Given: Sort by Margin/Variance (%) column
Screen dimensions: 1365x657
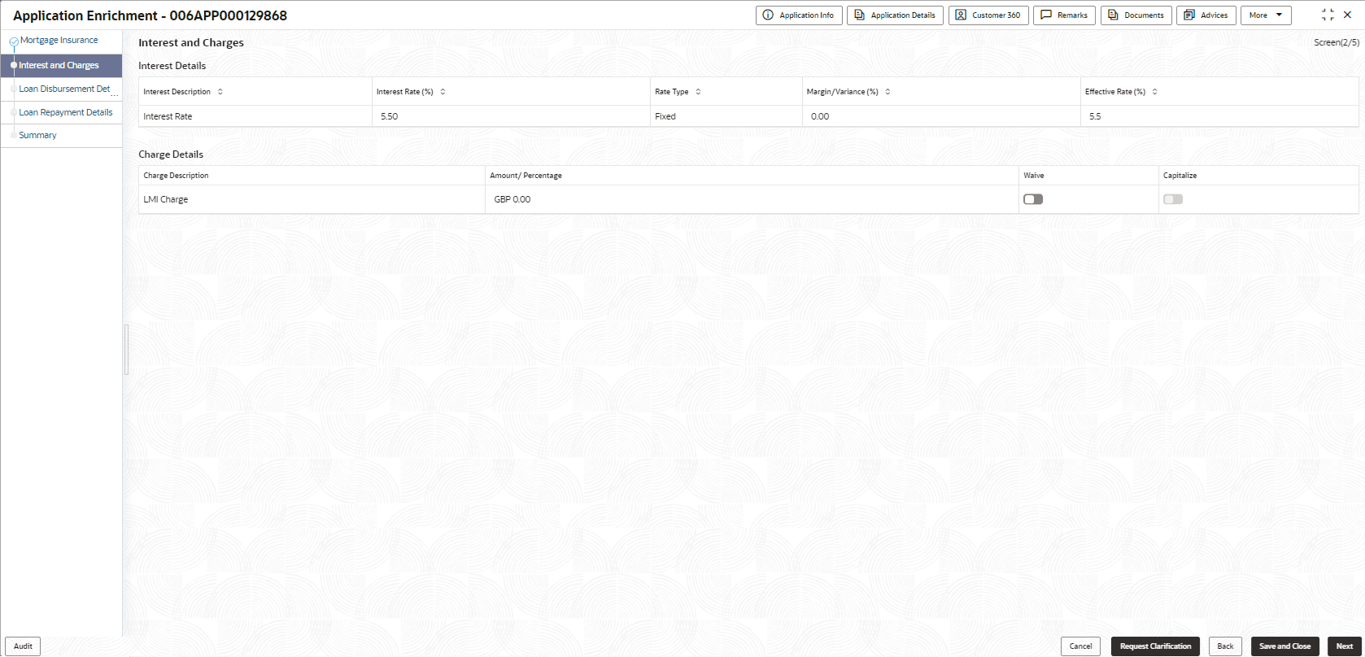Looking at the screenshot, I should 887,92.
